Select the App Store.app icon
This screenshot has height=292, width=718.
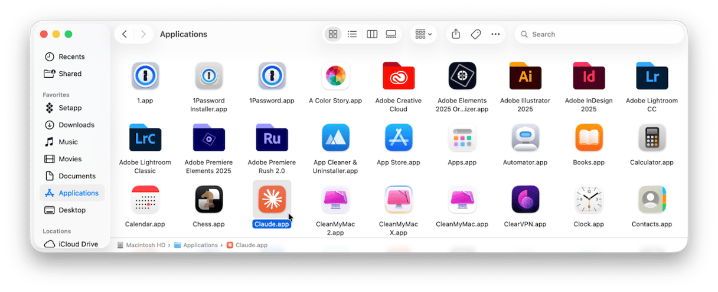pyautogui.click(x=399, y=138)
